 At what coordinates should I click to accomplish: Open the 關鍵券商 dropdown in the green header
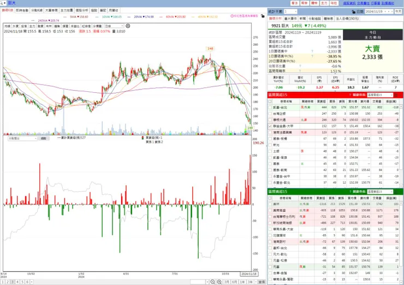(x=380, y=192)
